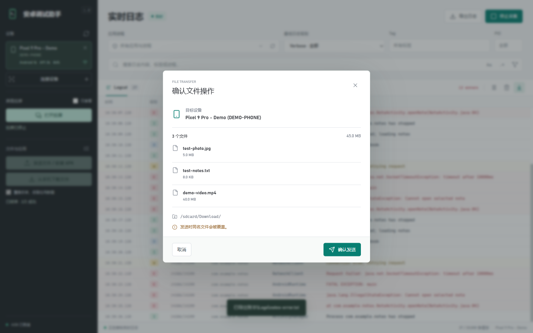Click the file icon next to demo-video.mp4
This screenshot has height=333, width=533.
click(175, 192)
